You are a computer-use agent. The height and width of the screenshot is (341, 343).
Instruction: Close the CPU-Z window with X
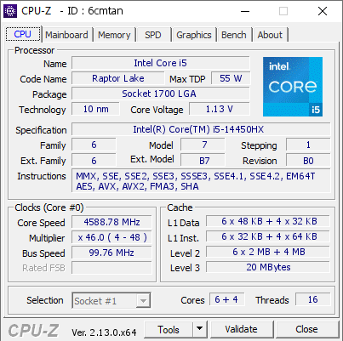323,11
